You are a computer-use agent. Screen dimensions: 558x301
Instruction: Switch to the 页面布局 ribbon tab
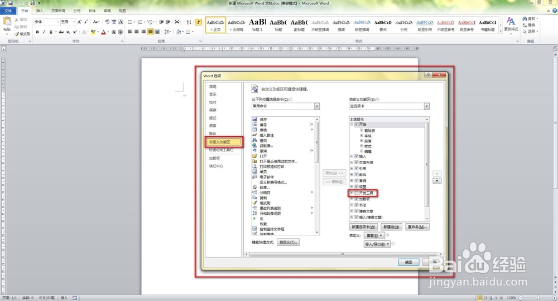pos(58,11)
